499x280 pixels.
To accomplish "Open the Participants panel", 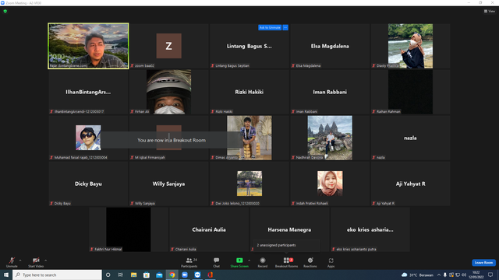I will (x=189, y=262).
